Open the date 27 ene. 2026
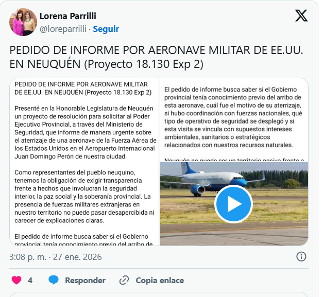The image size is (323, 297). click(77, 257)
